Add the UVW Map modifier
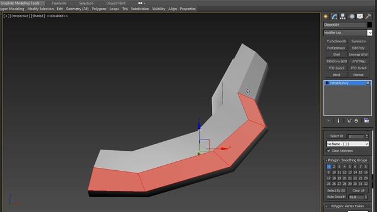Image resolution: width=377 pixels, height=212 pixels. point(358,61)
